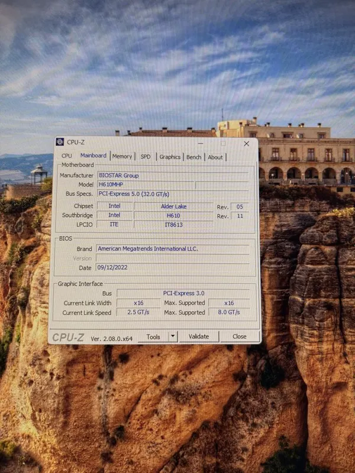Open the Memory tab
The image size is (355, 473).
tap(122, 156)
